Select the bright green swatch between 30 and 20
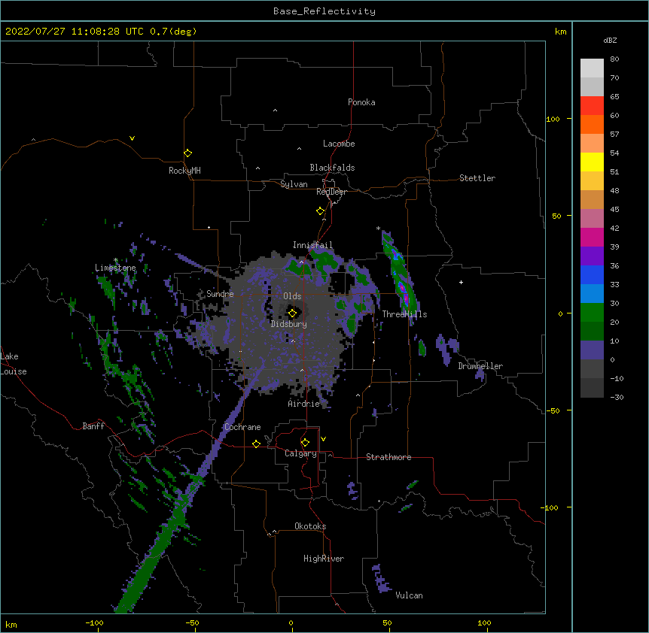The height and width of the screenshot is (633, 649). (592, 313)
